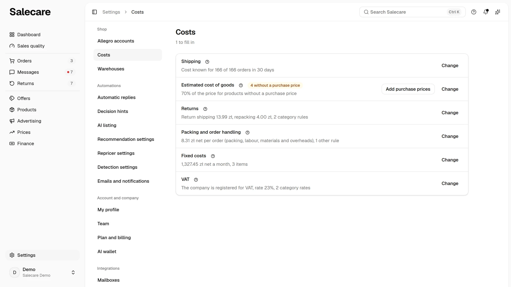Viewport: 511px width, 287px height.
Task: Open Prices in the sidebar
Action: click(x=43, y=132)
